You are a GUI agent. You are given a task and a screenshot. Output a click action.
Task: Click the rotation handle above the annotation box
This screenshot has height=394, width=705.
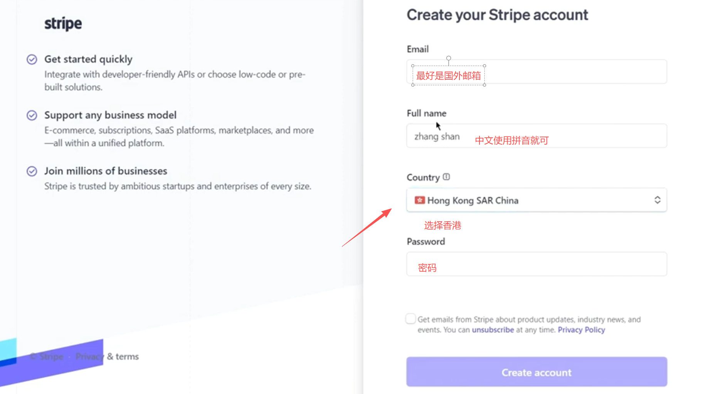[x=449, y=58]
